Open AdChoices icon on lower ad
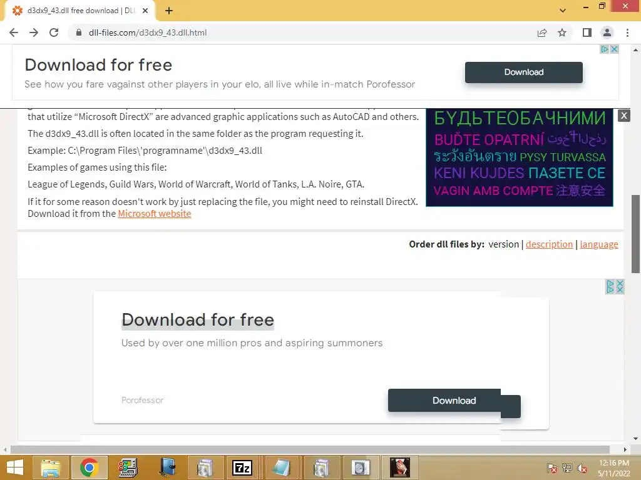641x480 pixels. pyautogui.click(x=610, y=286)
